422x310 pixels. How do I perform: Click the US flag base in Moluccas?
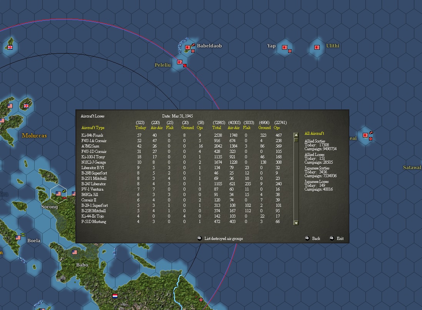pyautogui.click(x=10, y=106)
